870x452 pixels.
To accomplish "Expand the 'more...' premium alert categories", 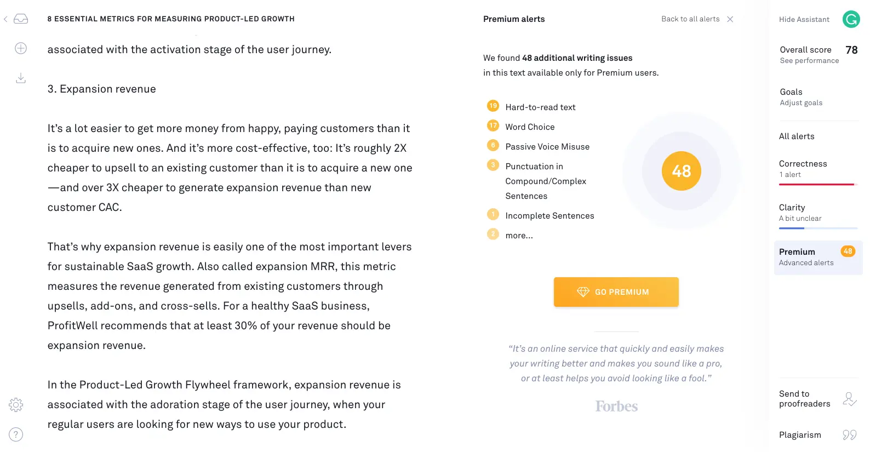I will 518,235.
